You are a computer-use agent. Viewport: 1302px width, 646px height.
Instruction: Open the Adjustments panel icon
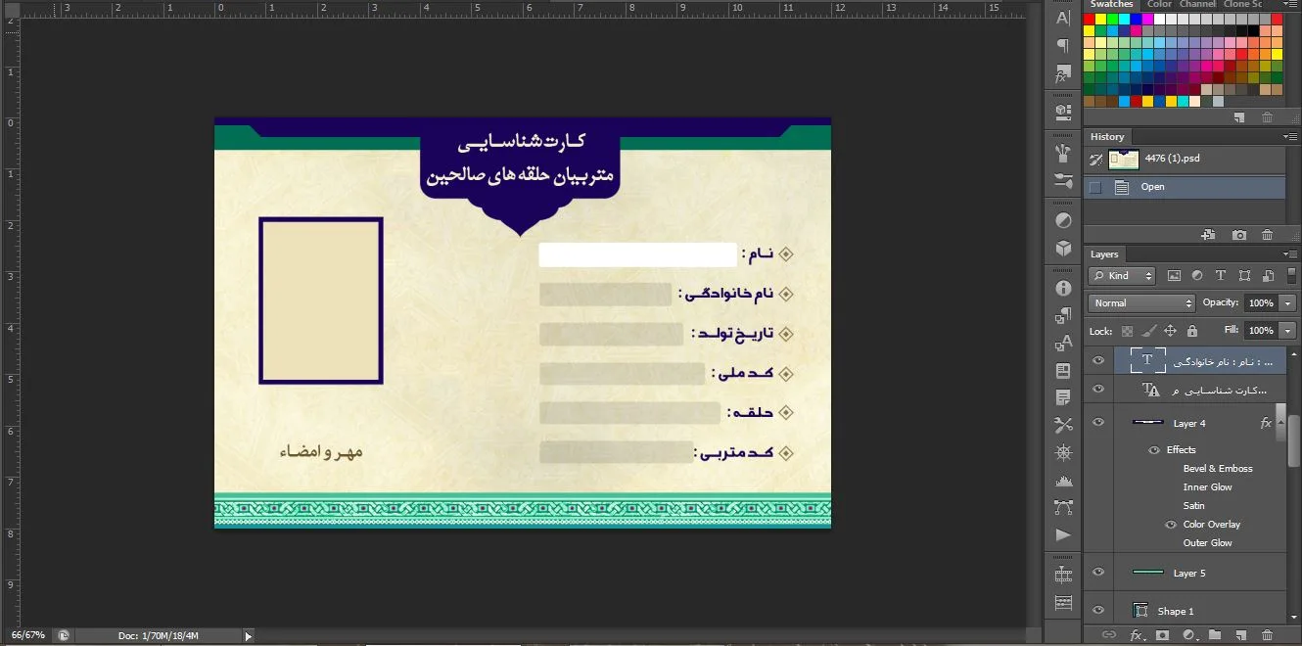coord(1063,220)
